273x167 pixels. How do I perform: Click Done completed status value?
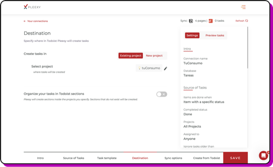(x=187, y=114)
